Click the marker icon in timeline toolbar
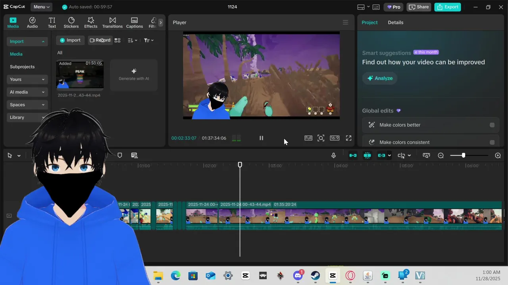The height and width of the screenshot is (285, 508). pos(120,156)
